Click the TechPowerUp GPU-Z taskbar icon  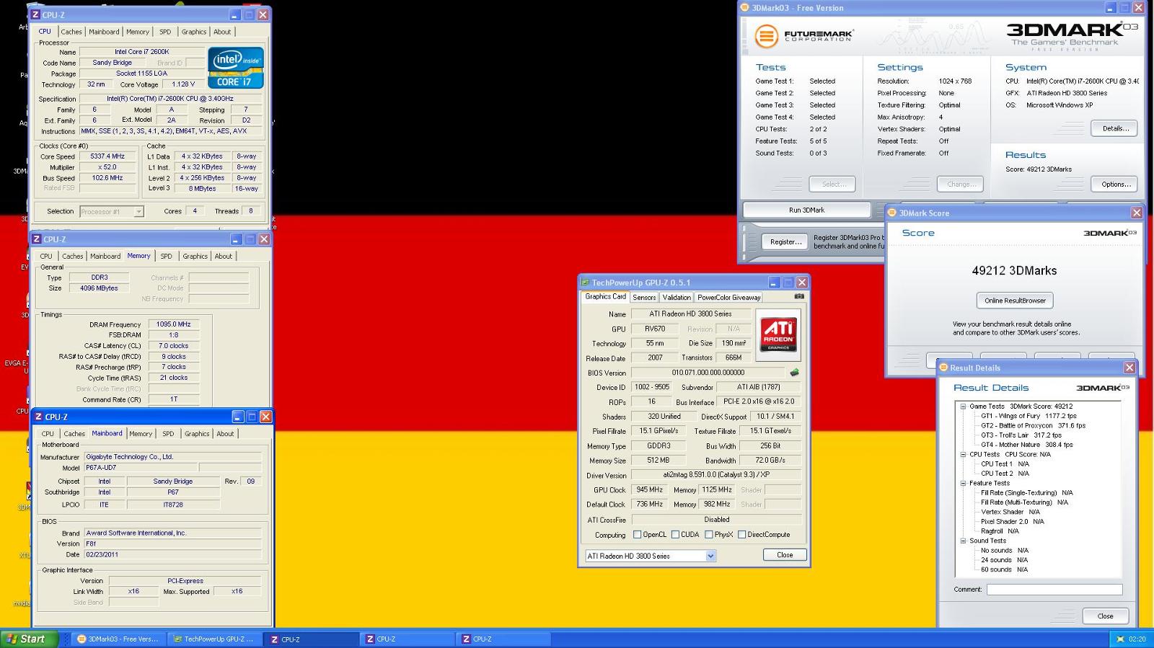pyautogui.click(x=177, y=639)
